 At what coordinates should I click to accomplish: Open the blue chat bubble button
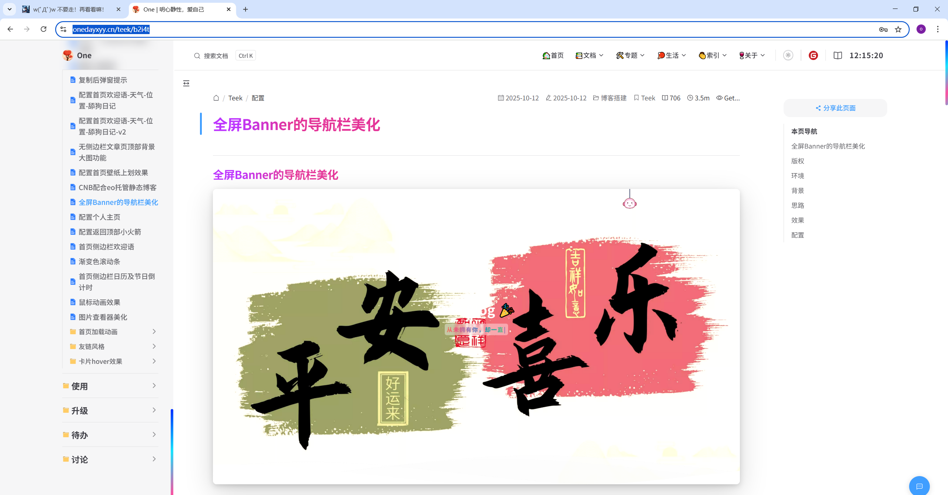919,486
